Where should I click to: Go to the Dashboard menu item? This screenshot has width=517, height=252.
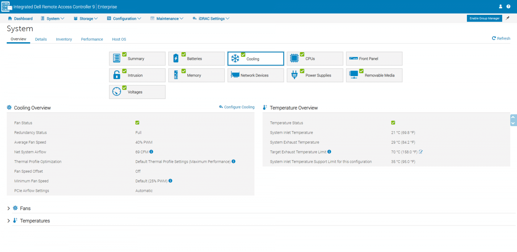tap(20, 18)
